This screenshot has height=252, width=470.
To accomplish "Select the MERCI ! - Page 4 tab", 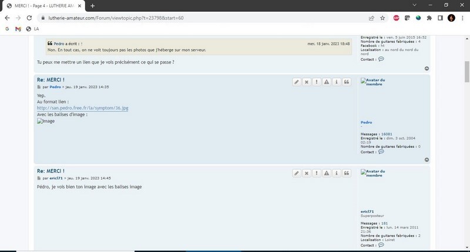I will pos(43,6).
